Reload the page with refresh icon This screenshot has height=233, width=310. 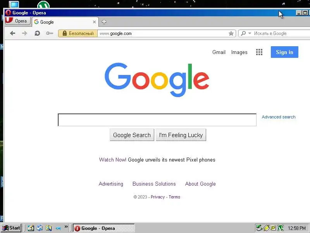37,33
